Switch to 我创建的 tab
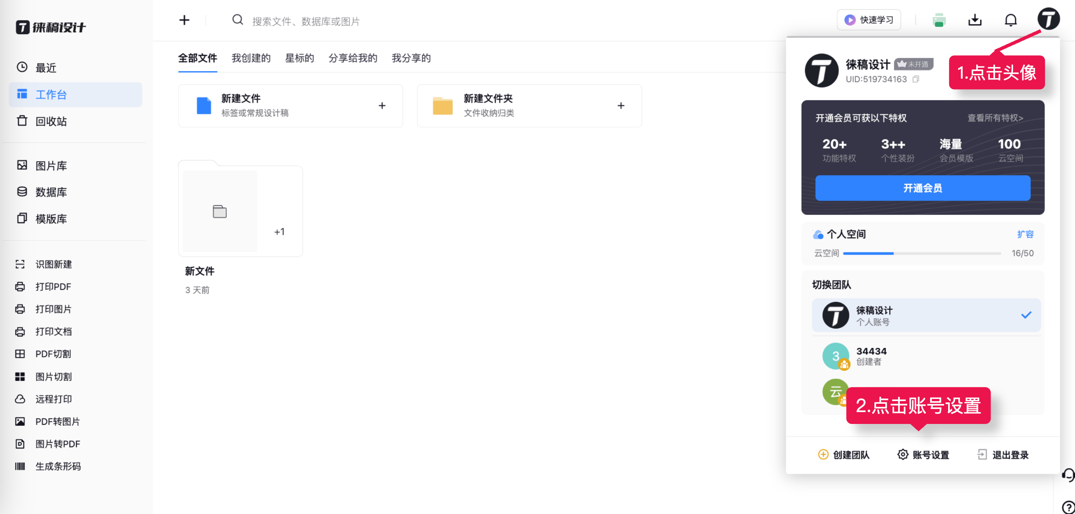 (251, 58)
